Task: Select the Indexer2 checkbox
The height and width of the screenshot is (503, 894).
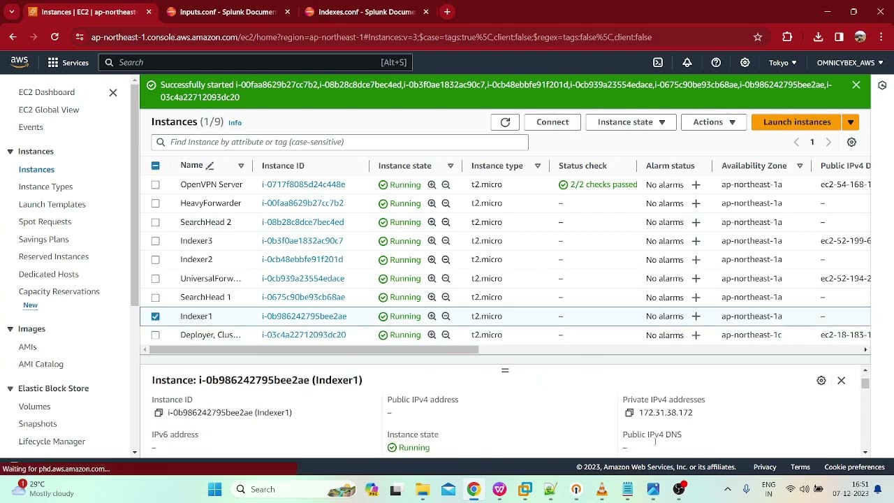Action: (x=155, y=260)
